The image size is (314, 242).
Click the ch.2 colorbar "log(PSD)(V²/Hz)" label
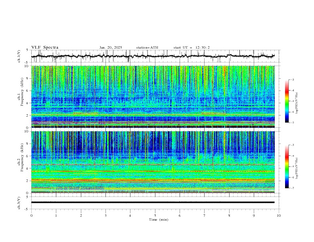(297, 168)
